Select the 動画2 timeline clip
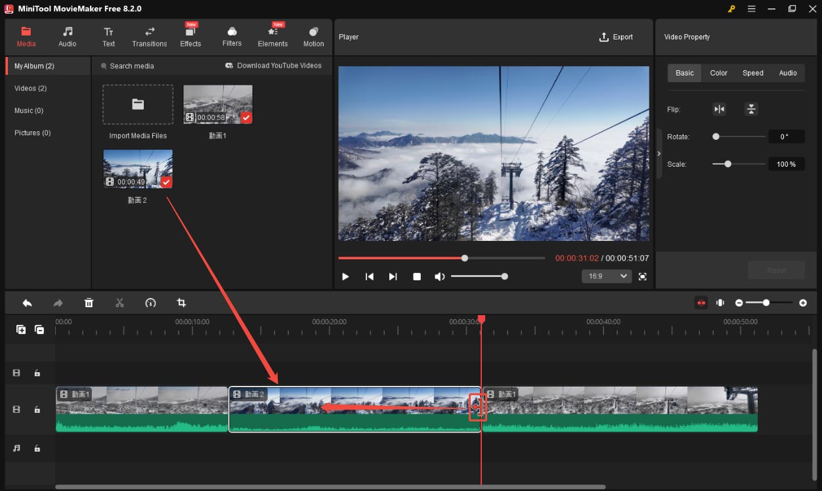Image resolution: width=822 pixels, height=491 pixels. [x=355, y=410]
